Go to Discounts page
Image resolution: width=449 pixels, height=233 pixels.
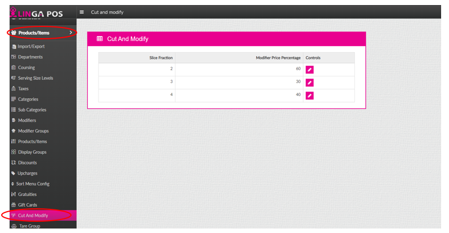27,162
